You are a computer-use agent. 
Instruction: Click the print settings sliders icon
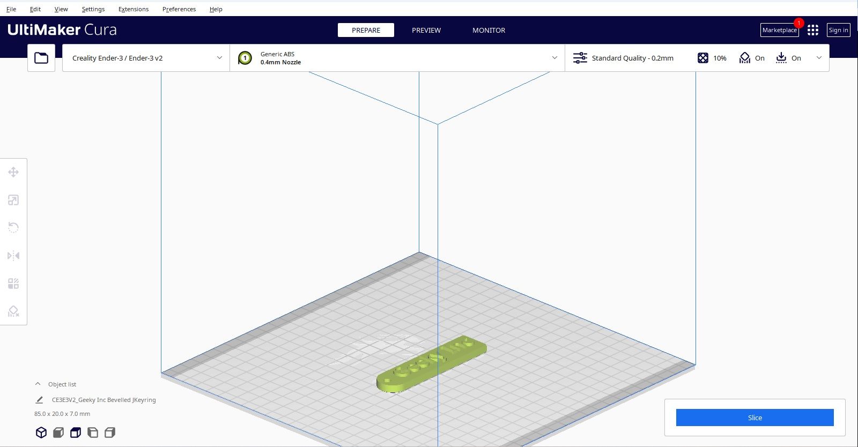click(x=580, y=58)
